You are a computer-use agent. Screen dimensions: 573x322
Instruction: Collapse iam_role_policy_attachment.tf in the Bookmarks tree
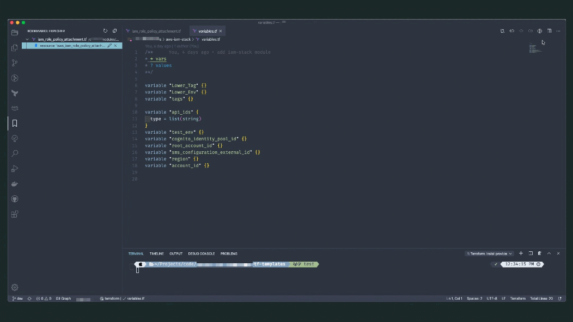[26, 39]
